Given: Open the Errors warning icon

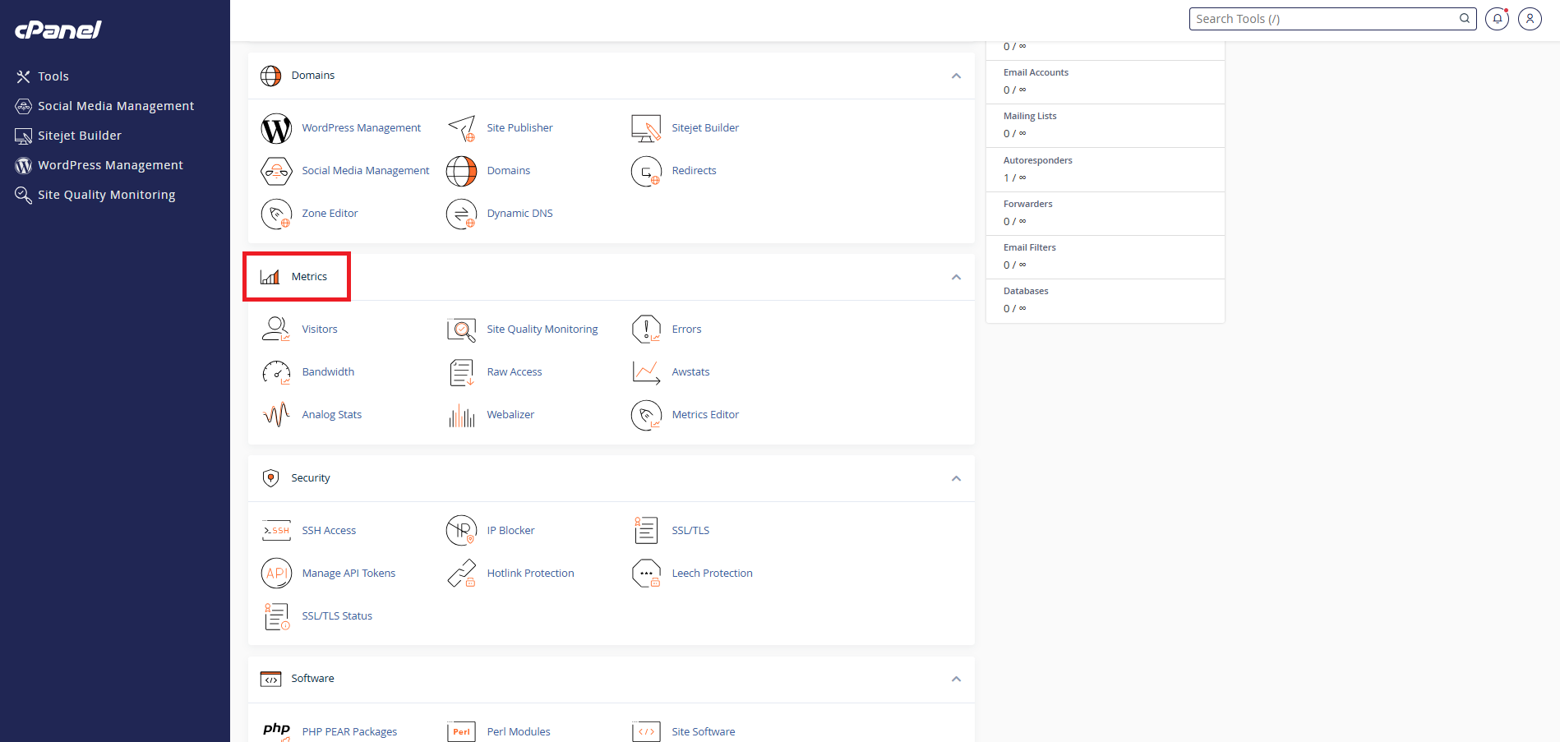Looking at the screenshot, I should pyautogui.click(x=646, y=329).
